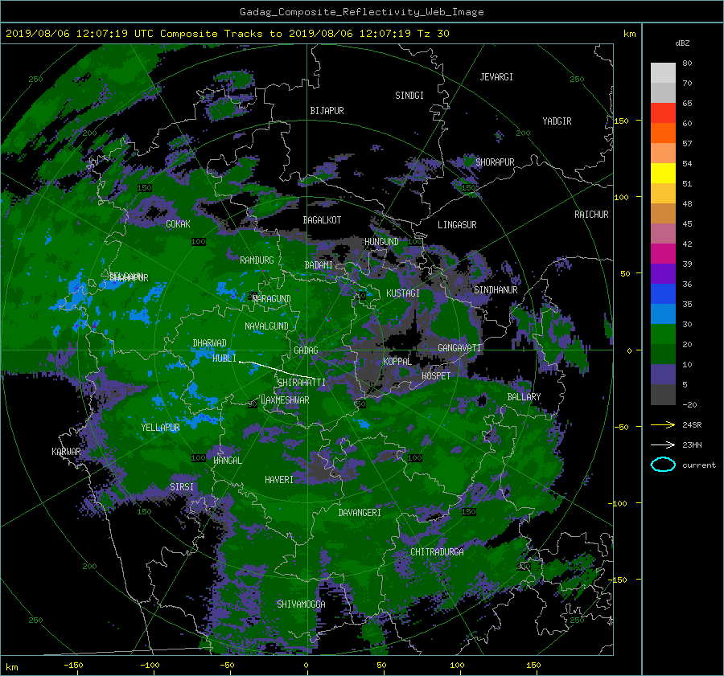Click the SINDGI city label
724x676 pixels.
click(409, 95)
